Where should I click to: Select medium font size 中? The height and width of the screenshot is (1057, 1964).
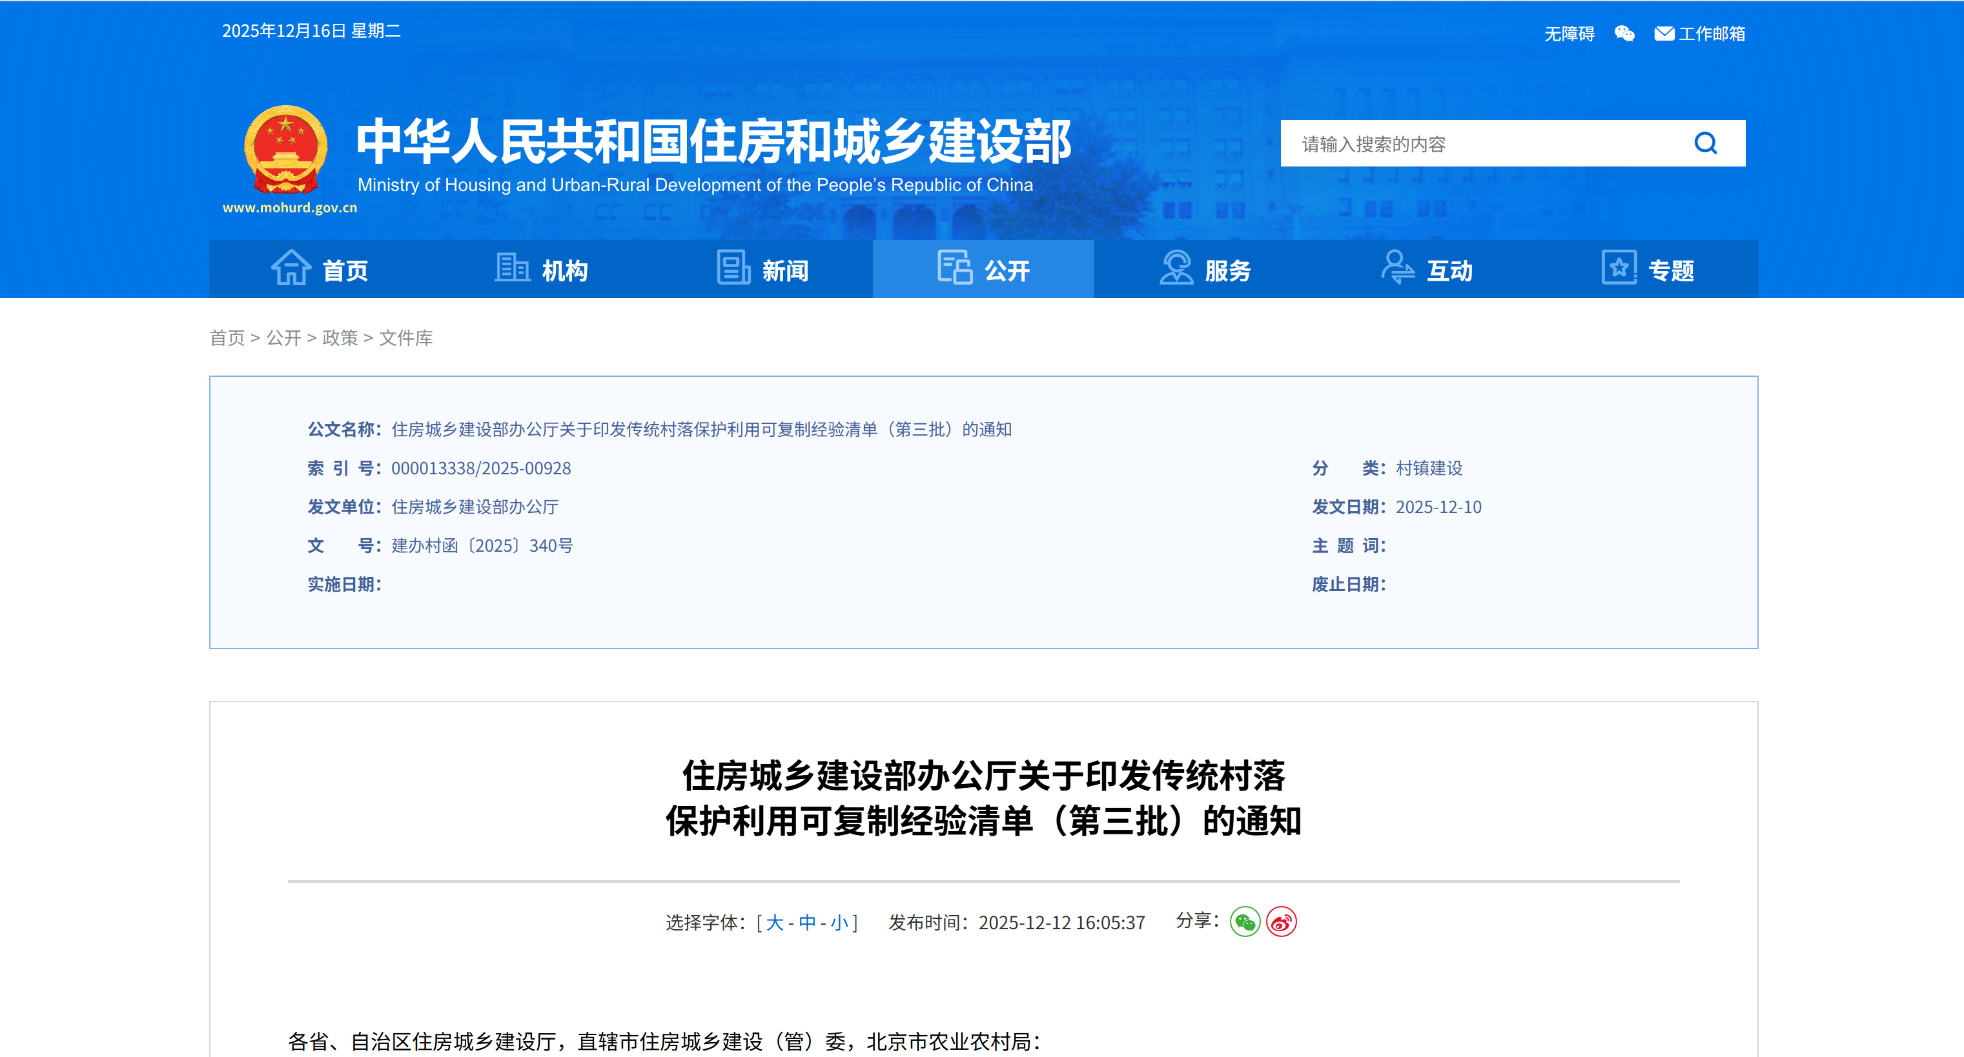pyautogui.click(x=806, y=923)
